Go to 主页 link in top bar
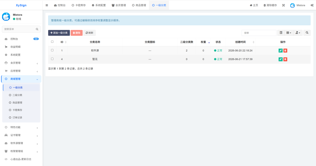This screenshot has width=316, height=166. click(254, 5)
